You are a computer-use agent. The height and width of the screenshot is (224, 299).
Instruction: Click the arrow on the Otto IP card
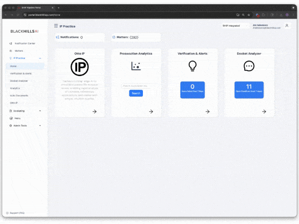pos(94,112)
